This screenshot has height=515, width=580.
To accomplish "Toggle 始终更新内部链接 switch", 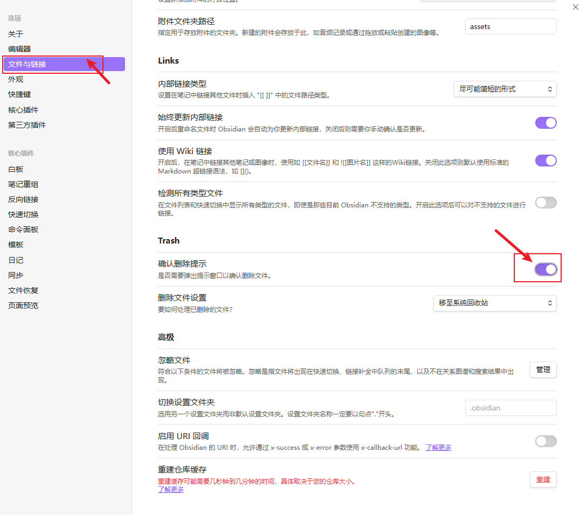I will pyautogui.click(x=546, y=123).
